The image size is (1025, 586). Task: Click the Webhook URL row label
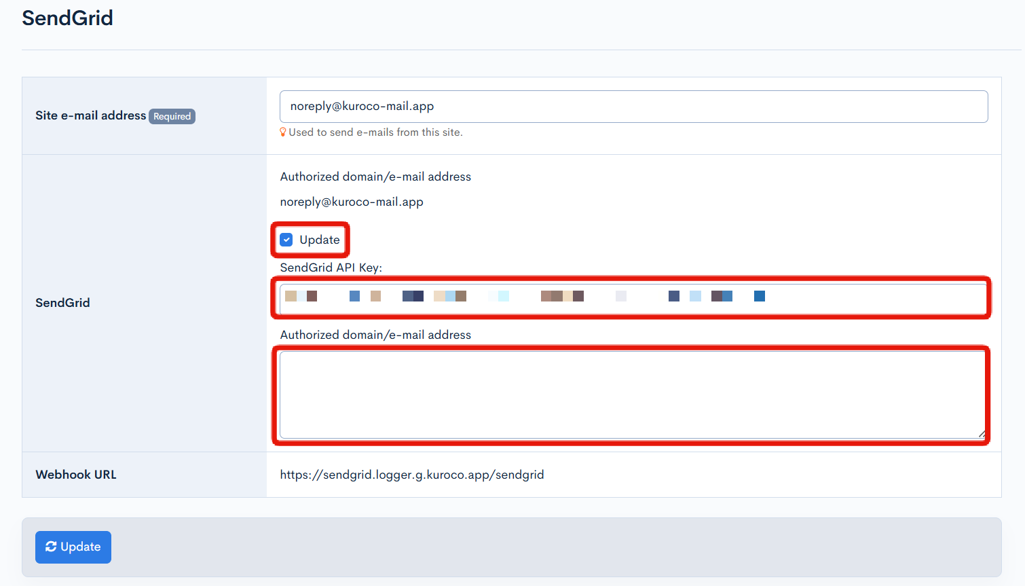tap(75, 474)
